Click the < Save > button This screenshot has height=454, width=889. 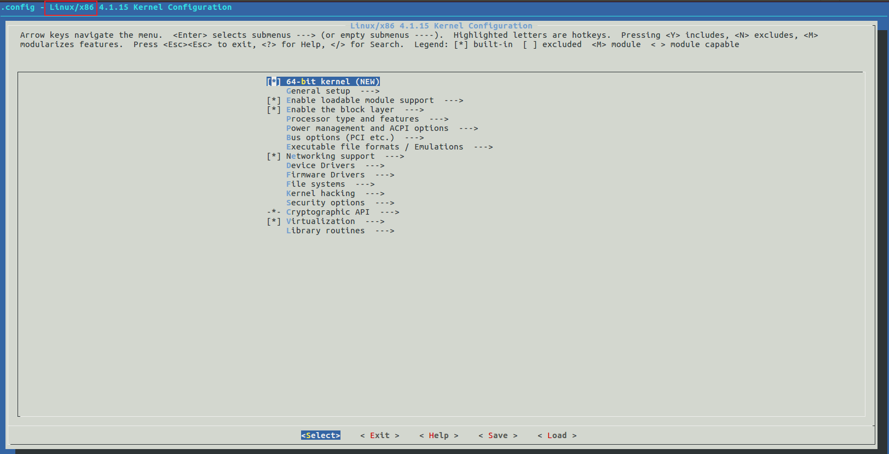[x=498, y=435]
